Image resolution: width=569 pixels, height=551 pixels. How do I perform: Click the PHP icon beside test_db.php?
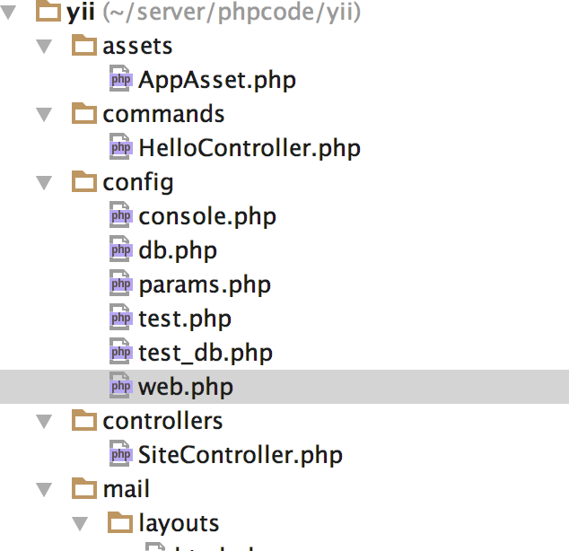121,352
